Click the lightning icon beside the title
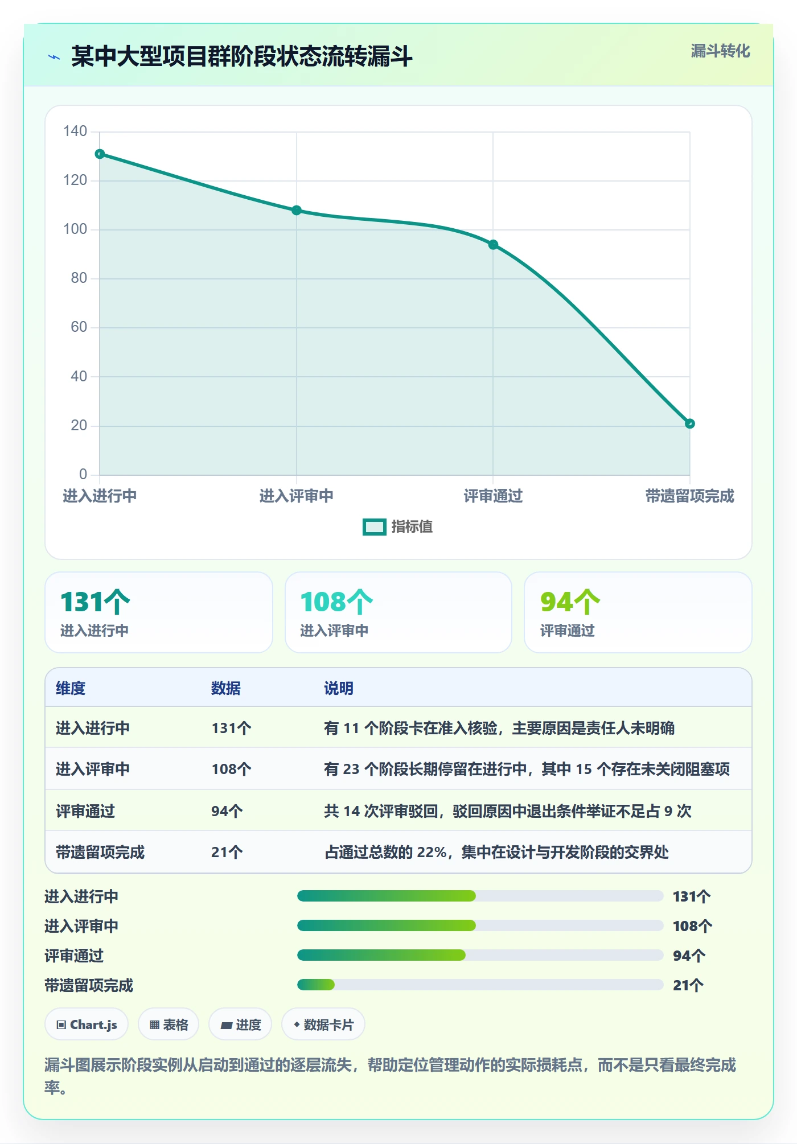797x1144 pixels. click(54, 57)
